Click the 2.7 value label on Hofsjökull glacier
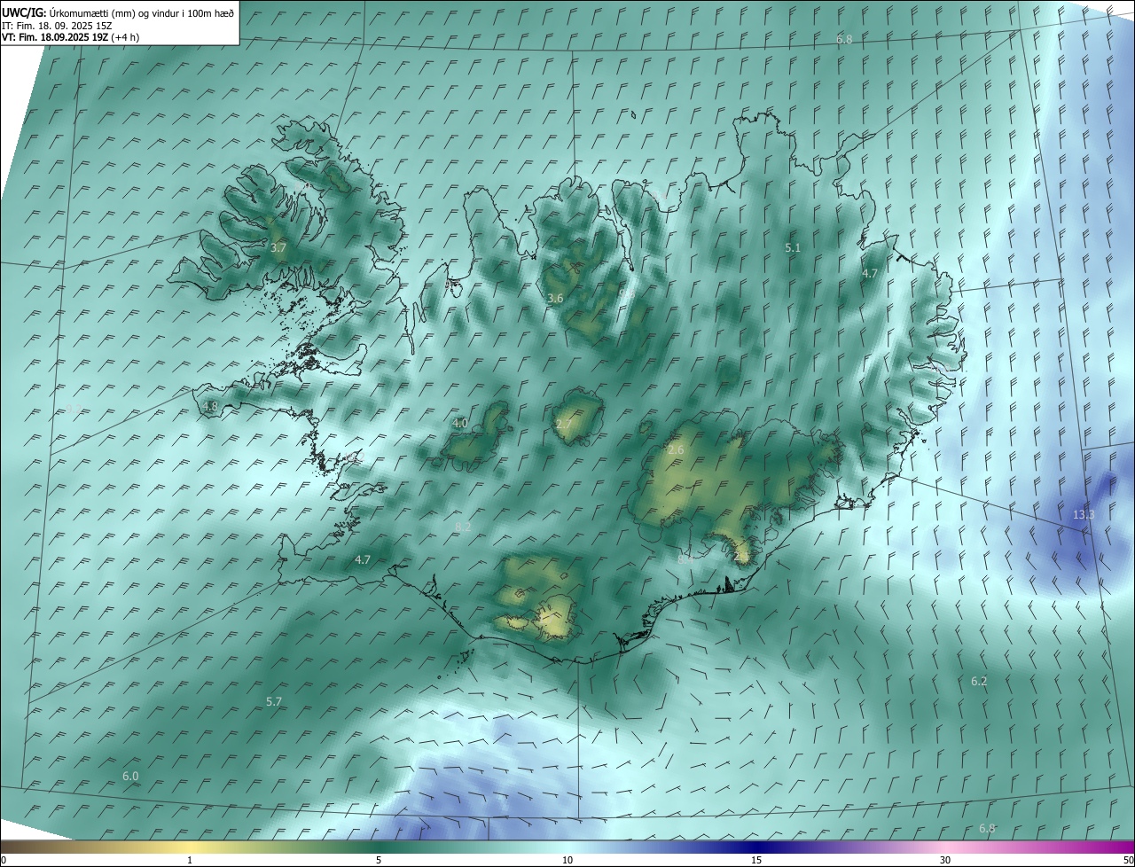1135x867 pixels. 564,425
